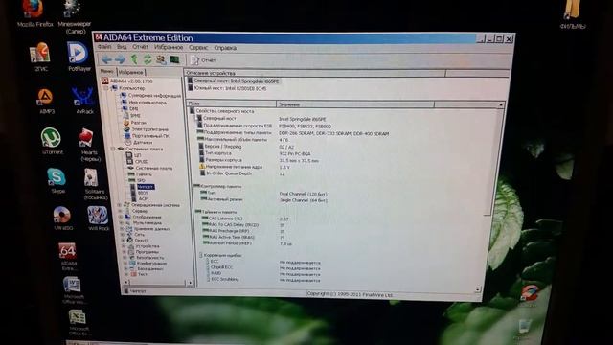This screenshot has height=345, width=613.
Task: Open the ФИЛЬМЫ folder on desktop
Action: [573, 14]
